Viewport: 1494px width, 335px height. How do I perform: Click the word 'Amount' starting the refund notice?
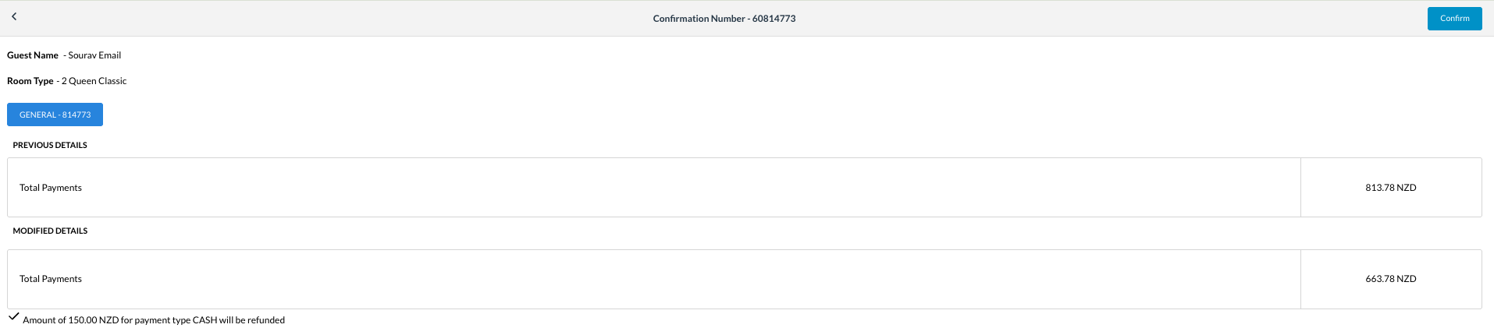[39, 320]
